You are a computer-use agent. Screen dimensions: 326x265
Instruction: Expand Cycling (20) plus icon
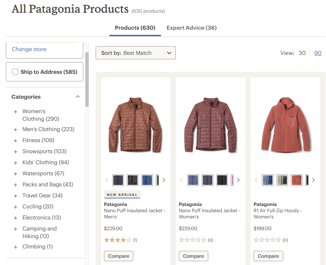pos(16,207)
